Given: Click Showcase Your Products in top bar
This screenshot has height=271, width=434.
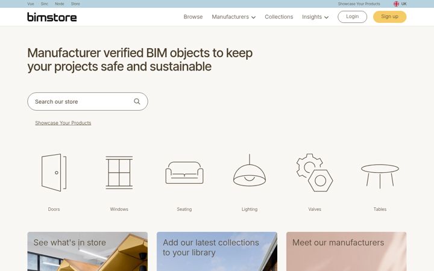Looking at the screenshot, I should click(x=359, y=4).
